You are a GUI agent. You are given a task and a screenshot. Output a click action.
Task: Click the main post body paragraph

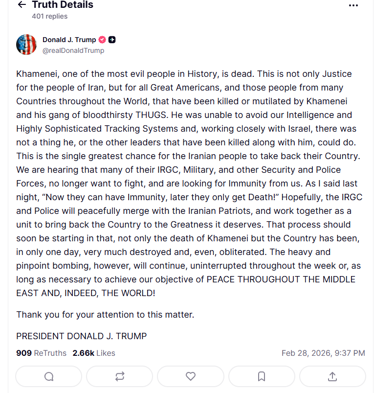click(186, 184)
